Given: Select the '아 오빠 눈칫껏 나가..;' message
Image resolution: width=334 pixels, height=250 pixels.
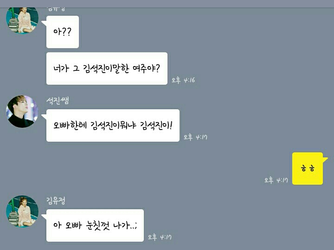Looking at the screenshot, I should click(x=95, y=225).
